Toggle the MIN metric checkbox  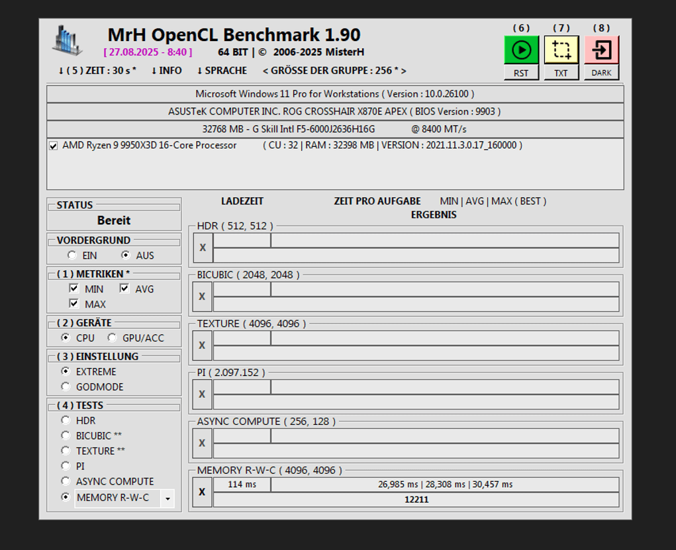[x=73, y=289]
